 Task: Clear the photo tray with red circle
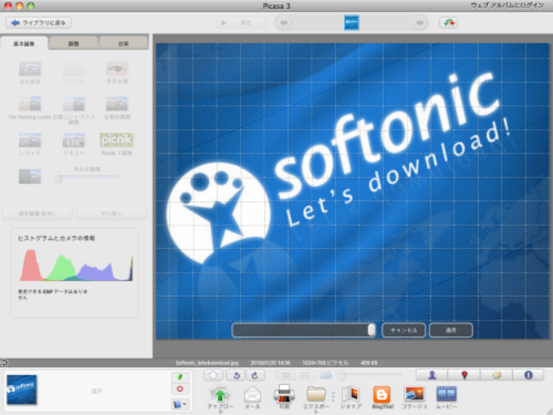(181, 389)
